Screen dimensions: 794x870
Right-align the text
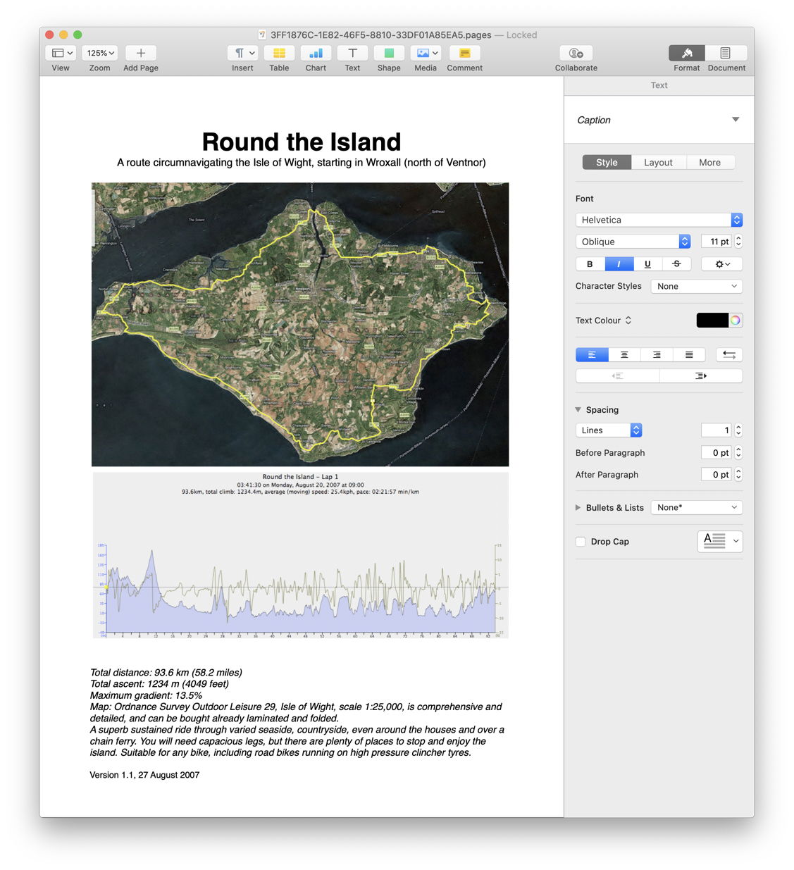(x=657, y=355)
